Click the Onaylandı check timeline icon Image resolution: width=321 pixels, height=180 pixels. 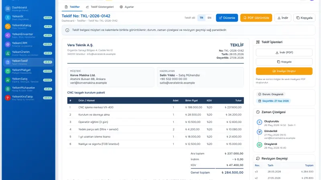coord(259,145)
